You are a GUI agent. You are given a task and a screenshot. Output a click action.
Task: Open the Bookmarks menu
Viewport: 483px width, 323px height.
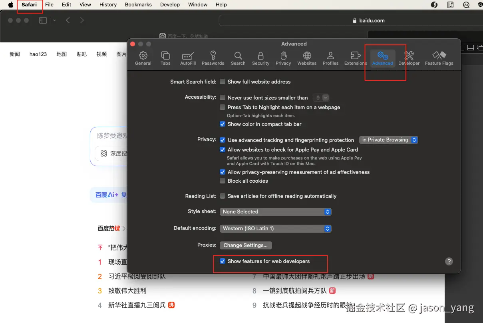point(138,5)
